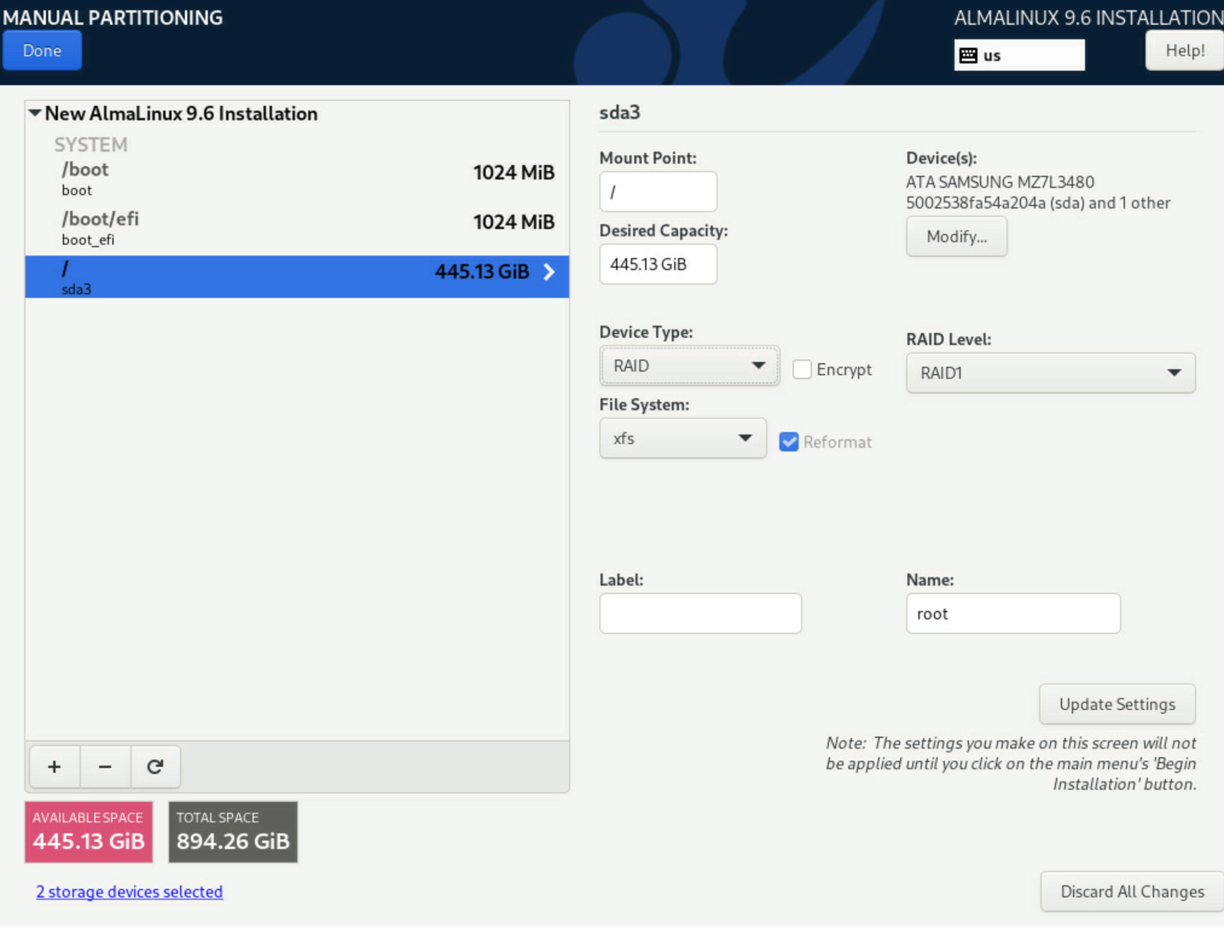
Task: Click the Done button
Action: point(42,50)
